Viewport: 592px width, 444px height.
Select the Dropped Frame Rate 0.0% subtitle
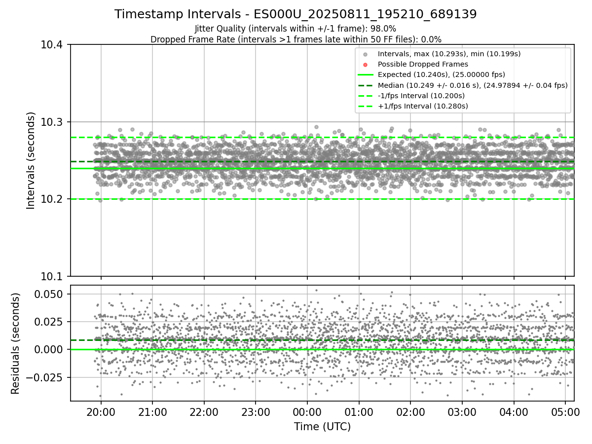[x=296, y=39]
